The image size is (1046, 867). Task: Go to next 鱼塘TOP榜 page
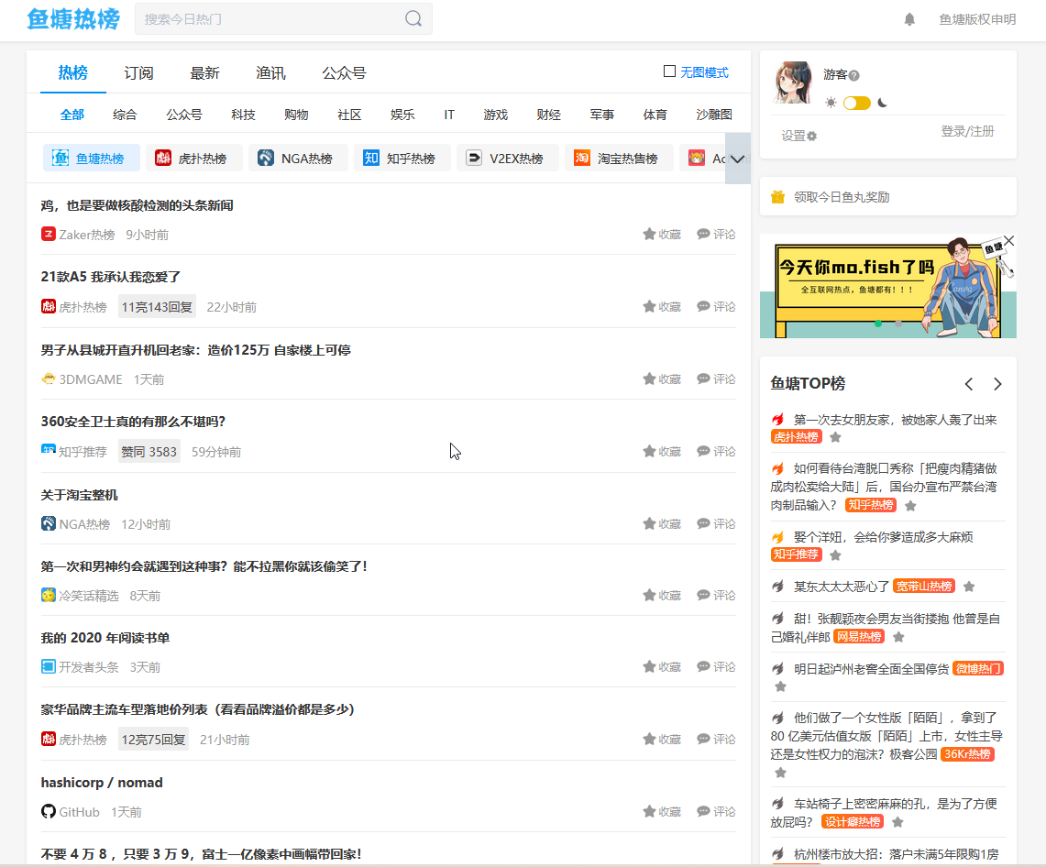[997, 384]
